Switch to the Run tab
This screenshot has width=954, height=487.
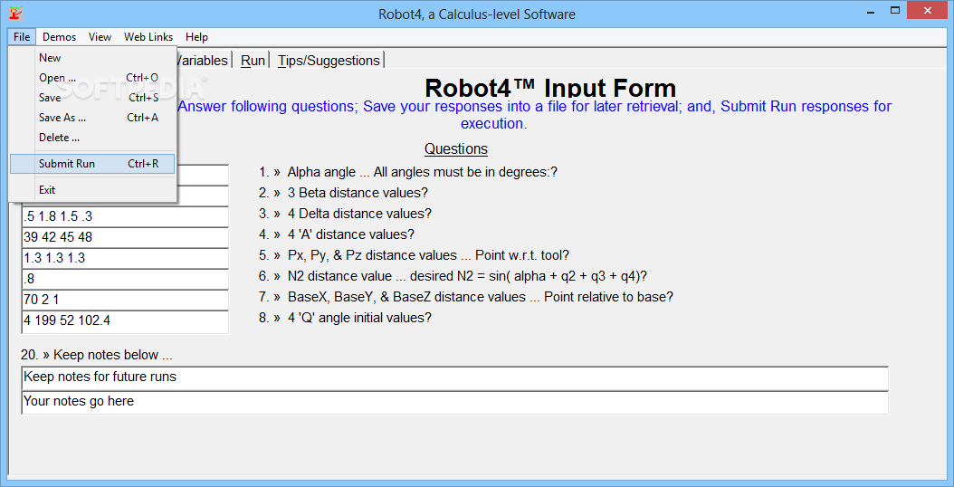click(253, 61)
